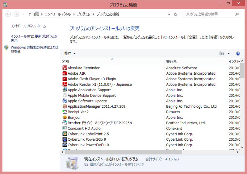Click the Absolute Reminder program icon
247x174 pixels.
[65, 68]
